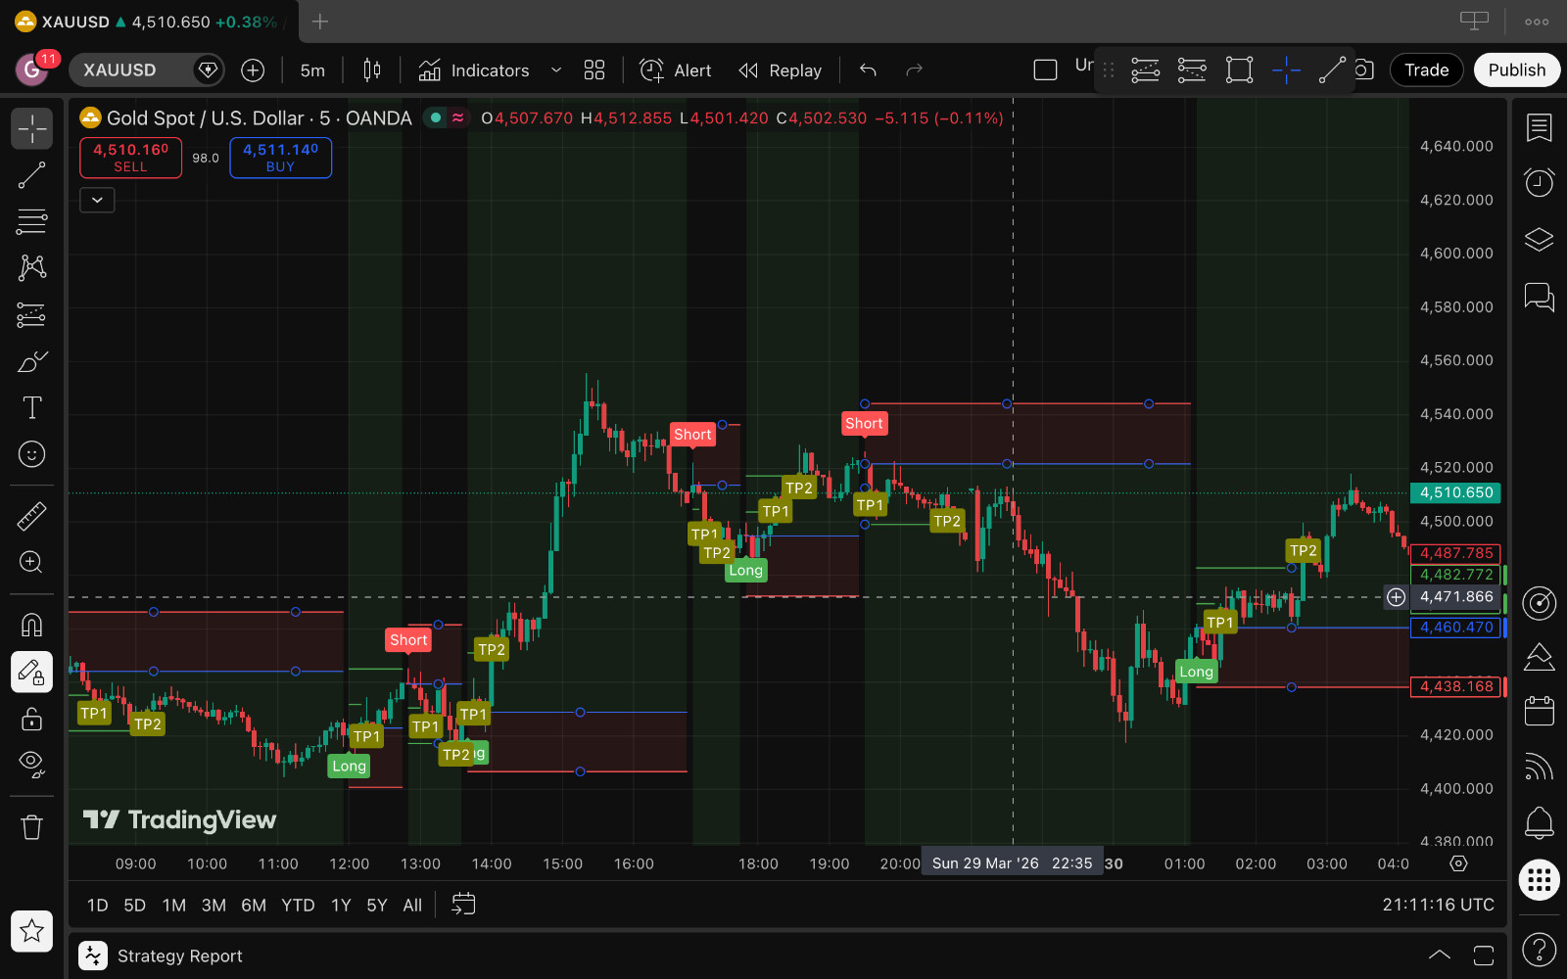Select the trend line drawing tool
Image resolution: width=1567 pixels, height=979 pixels.
point(31,175)
